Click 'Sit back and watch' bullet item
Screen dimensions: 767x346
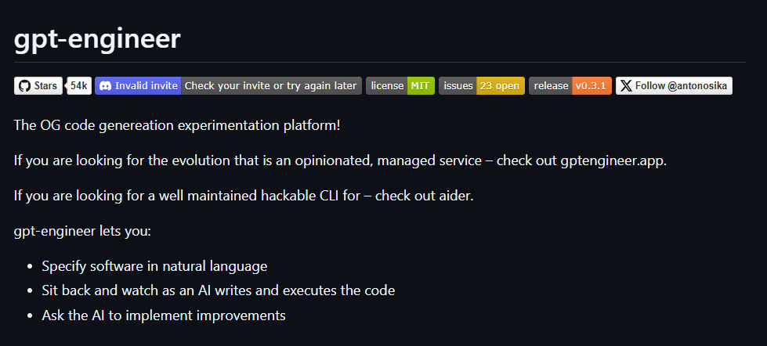click(x=218, y=290)
